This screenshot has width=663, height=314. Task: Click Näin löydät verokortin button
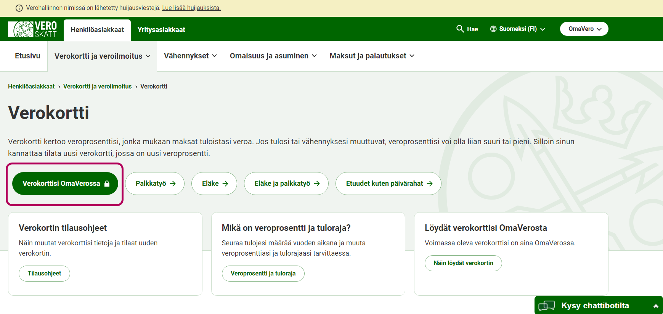(x=463, y=263)
